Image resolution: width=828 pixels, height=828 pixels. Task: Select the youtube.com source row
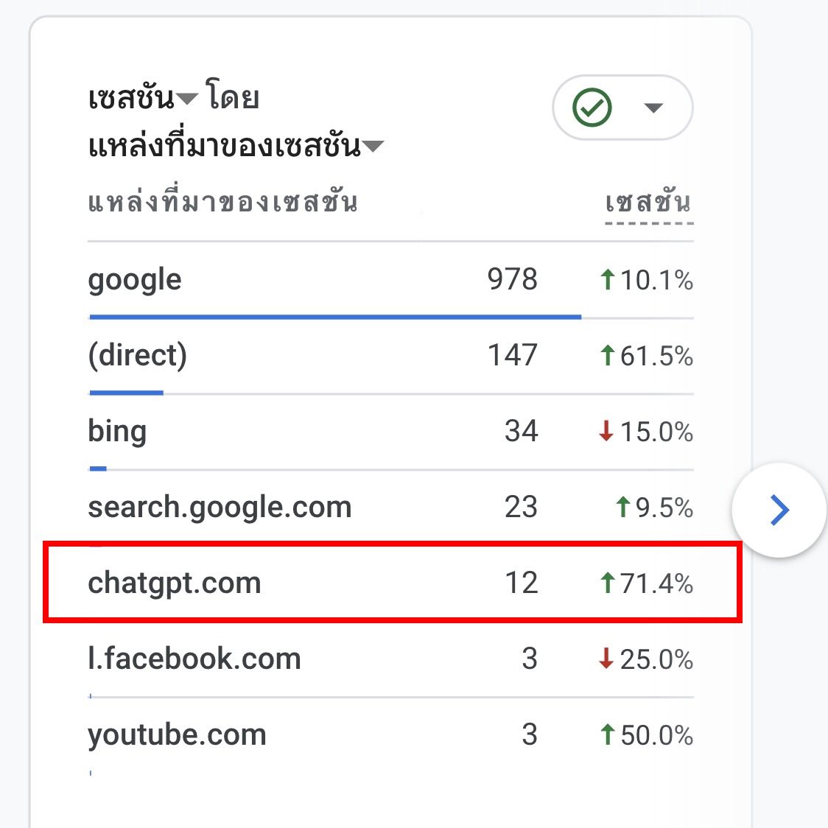177,735
